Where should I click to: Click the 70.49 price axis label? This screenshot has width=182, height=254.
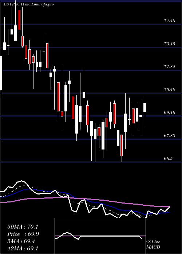click(x=170, y=89)
